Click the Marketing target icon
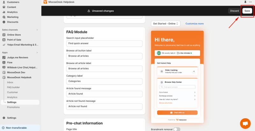The width and height of the screenshot is (255, 131). tap(4, 17)
